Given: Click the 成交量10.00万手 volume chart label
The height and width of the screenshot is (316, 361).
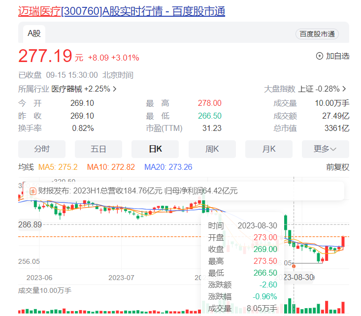Looking at the screenshot, I should pos(45,290).
